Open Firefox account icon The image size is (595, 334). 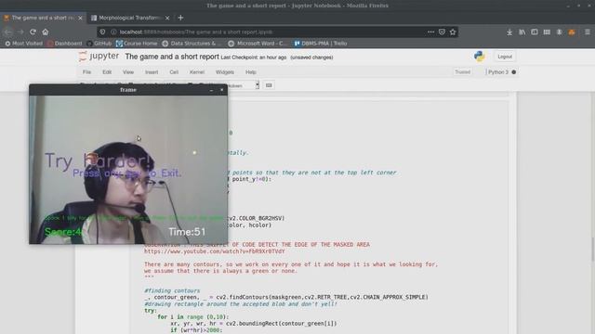coord(560,32)
